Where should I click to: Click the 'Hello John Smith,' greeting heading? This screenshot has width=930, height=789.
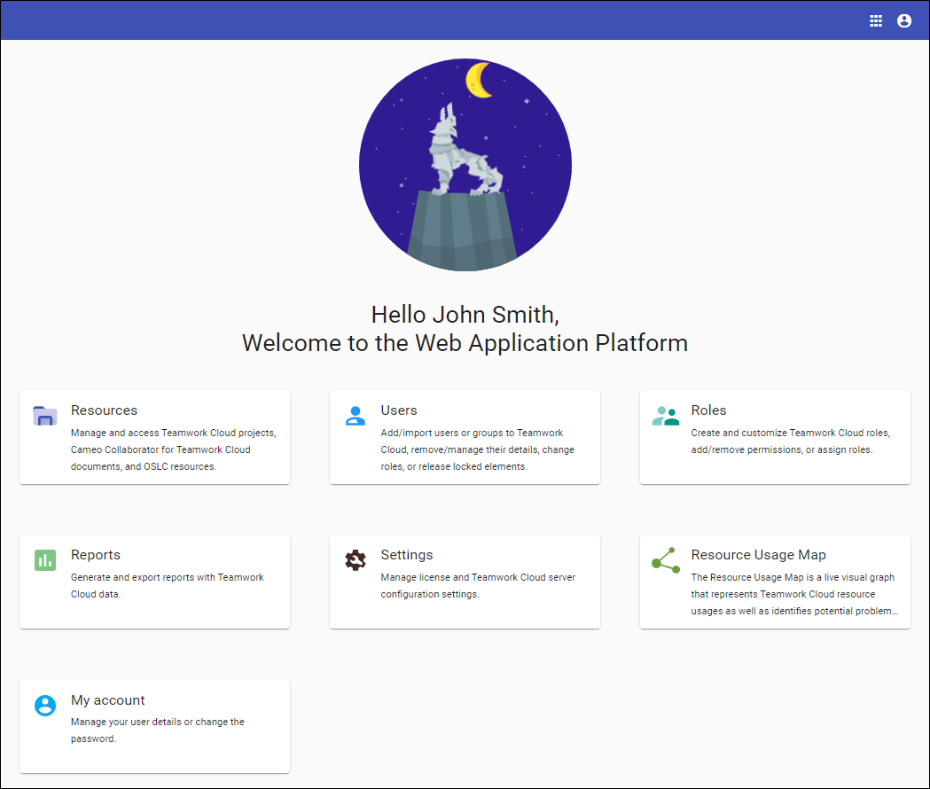(x=465, y=315)
